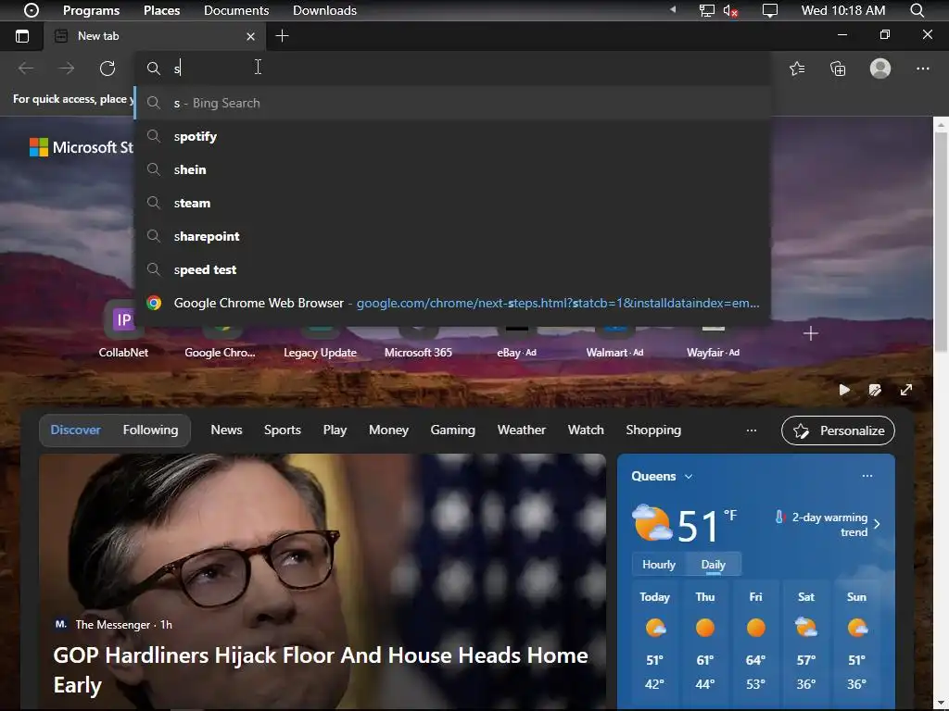Click The Messenger source label

pyautogui.click(x=112, y=625)
